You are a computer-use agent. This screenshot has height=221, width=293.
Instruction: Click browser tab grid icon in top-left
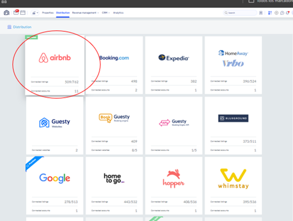click(4, 2)
